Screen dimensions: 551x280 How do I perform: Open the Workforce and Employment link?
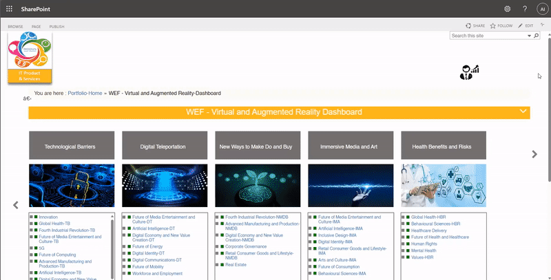(x=158, y=273)
